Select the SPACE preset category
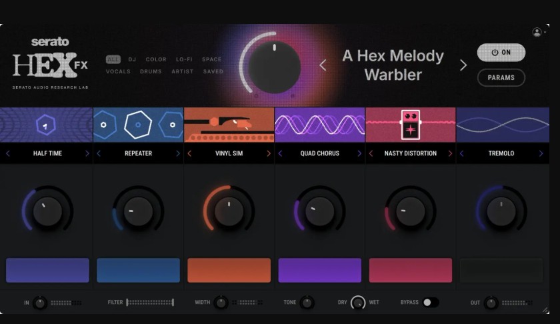Image resolution: width=560 pixels, height=324 pixels. coord(212,59)
